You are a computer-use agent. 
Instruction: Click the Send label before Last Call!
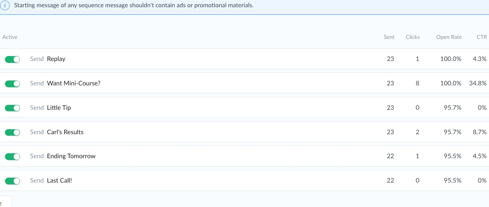pos(37,180)
